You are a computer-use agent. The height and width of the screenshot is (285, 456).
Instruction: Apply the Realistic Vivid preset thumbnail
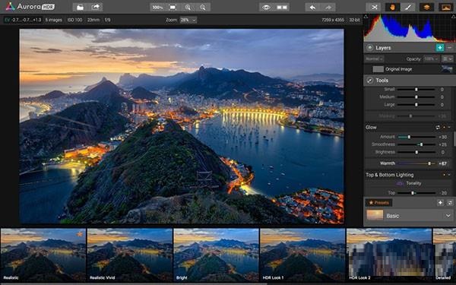130,255
